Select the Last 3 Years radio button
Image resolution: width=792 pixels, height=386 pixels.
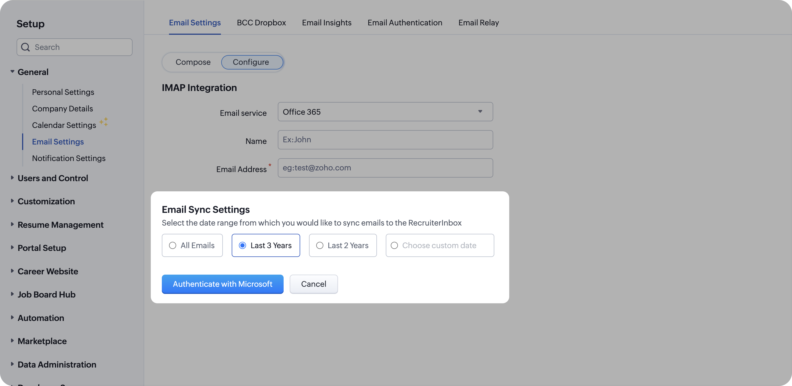242,245
